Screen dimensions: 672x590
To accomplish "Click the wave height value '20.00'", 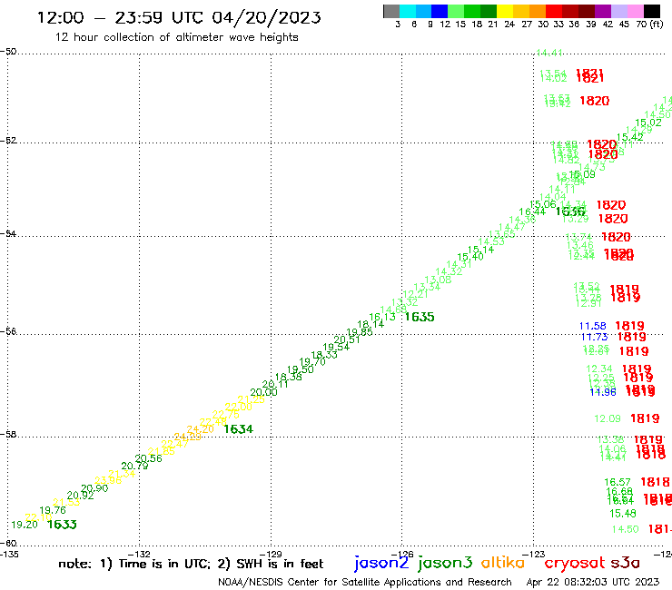I will coord(263,392).
